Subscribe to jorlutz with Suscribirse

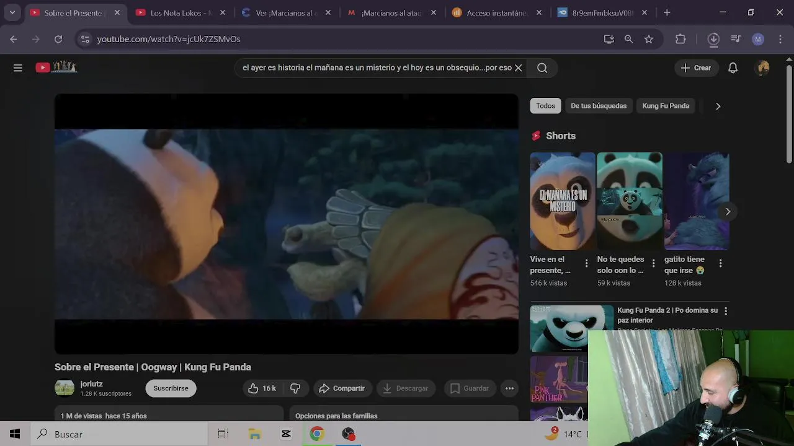tap(171, 388)
